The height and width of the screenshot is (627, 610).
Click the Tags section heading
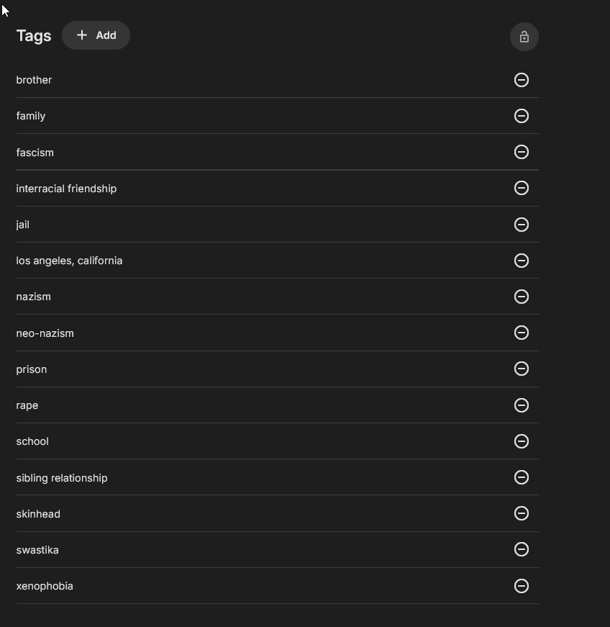click(34, 36)
